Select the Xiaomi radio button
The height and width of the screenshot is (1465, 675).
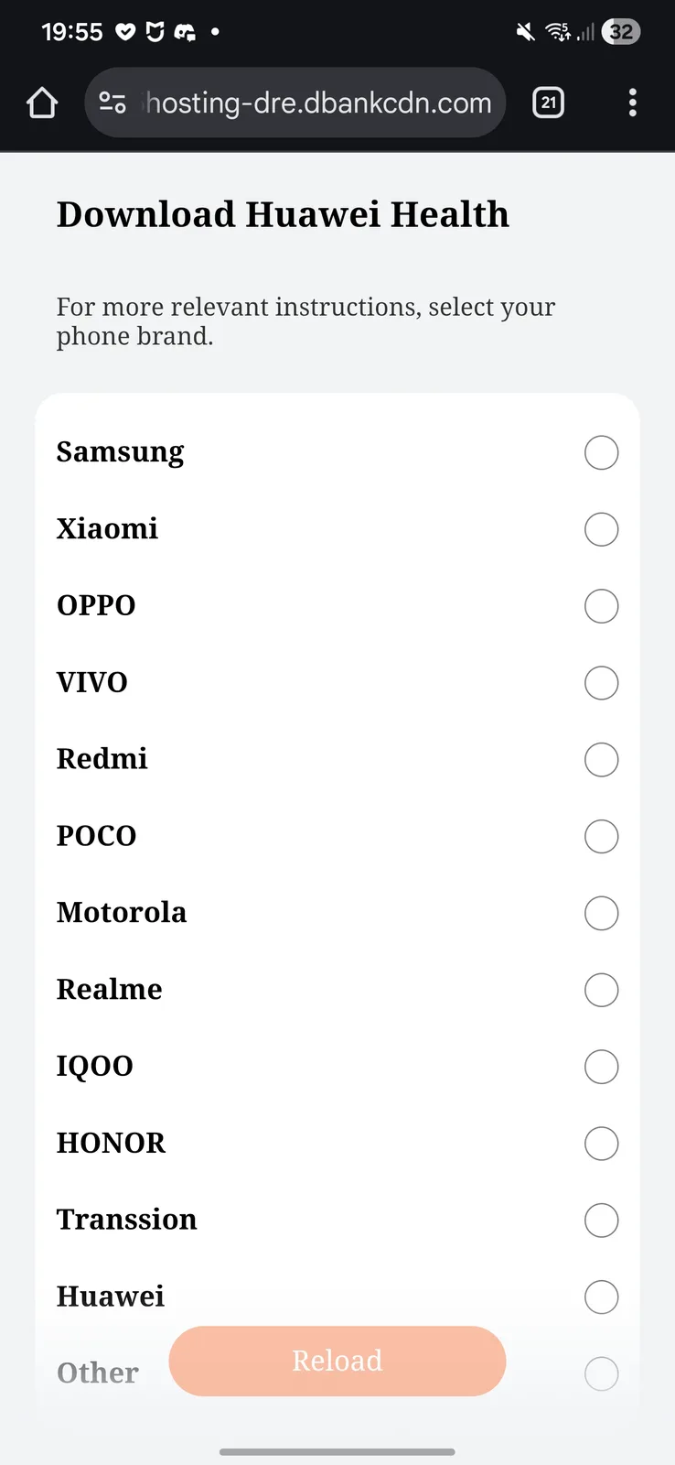pyautogui.click(x=601, y=529)
